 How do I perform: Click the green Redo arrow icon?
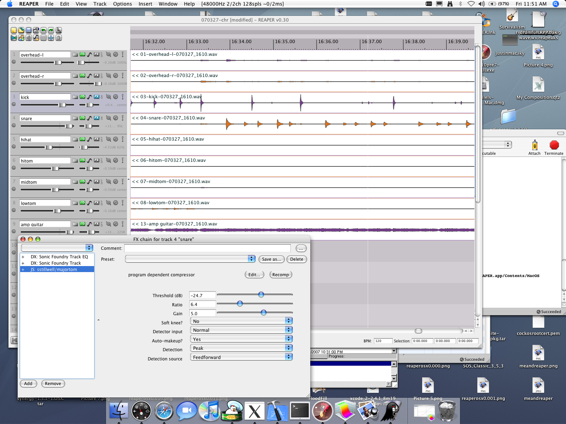pyautogui.click(x=51, y=30)
